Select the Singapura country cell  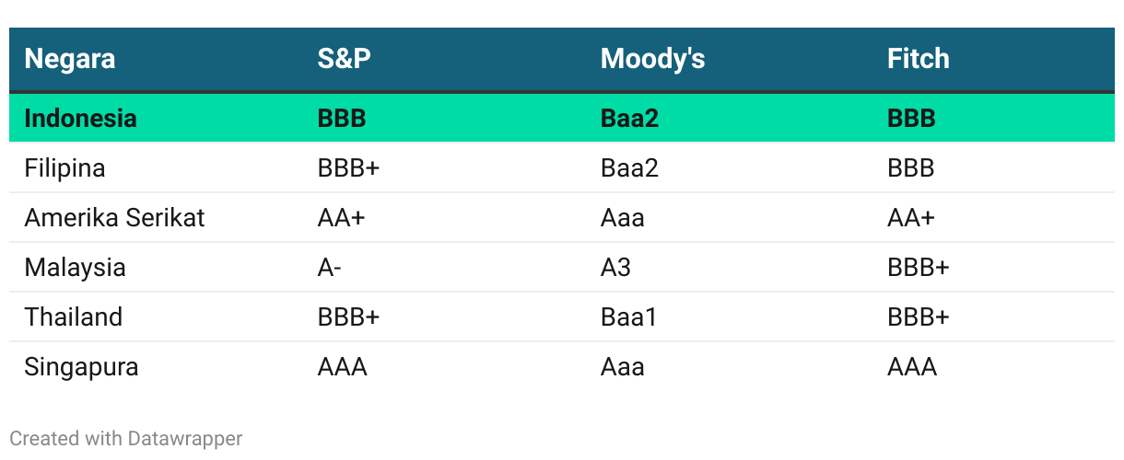pos(81,367)
